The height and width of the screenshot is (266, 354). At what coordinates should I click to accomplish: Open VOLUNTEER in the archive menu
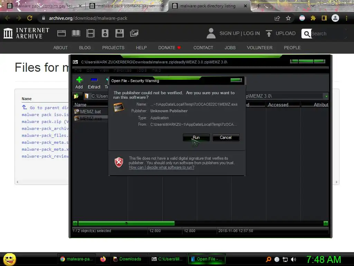click(260, 48)
